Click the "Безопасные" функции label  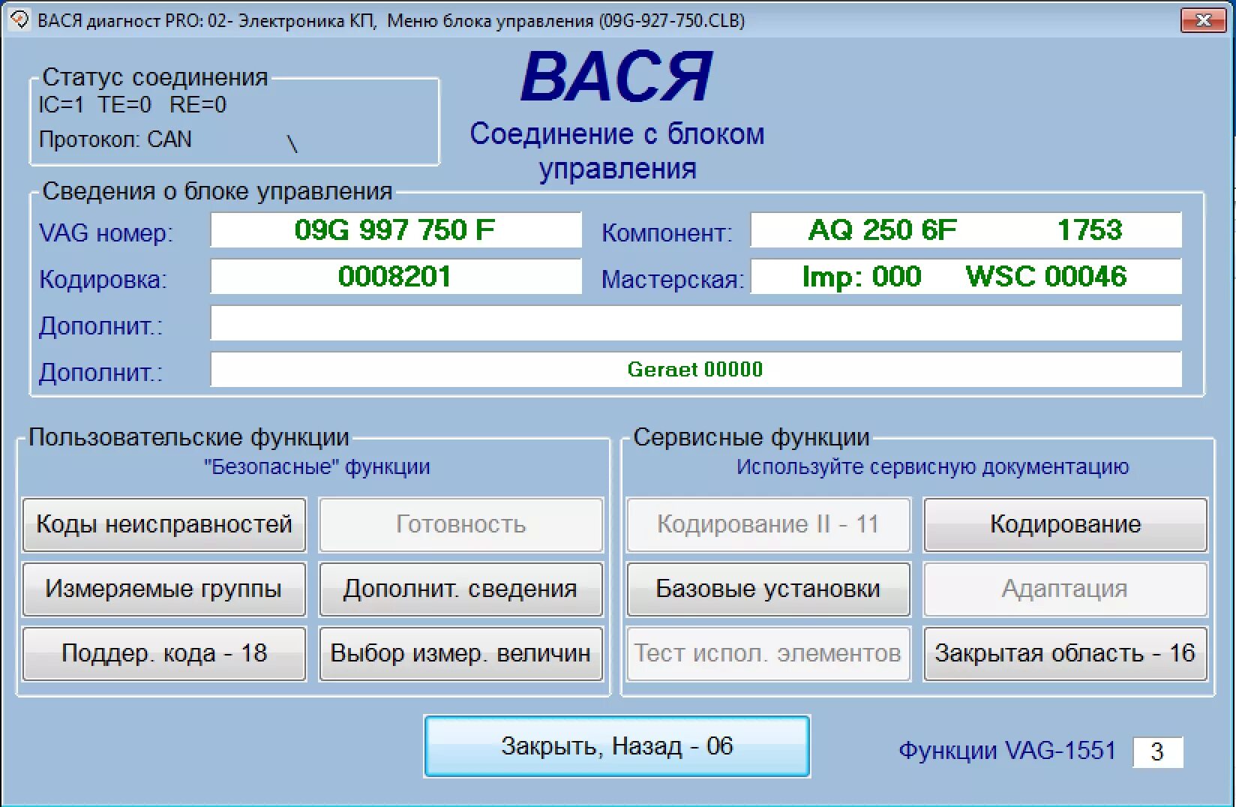[317, 467]
